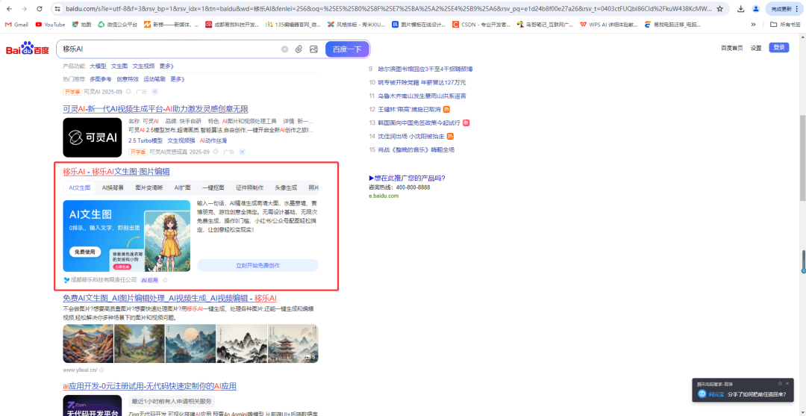
Task: Click the 大模型 product feature link
Action: [x=98, y=66]
